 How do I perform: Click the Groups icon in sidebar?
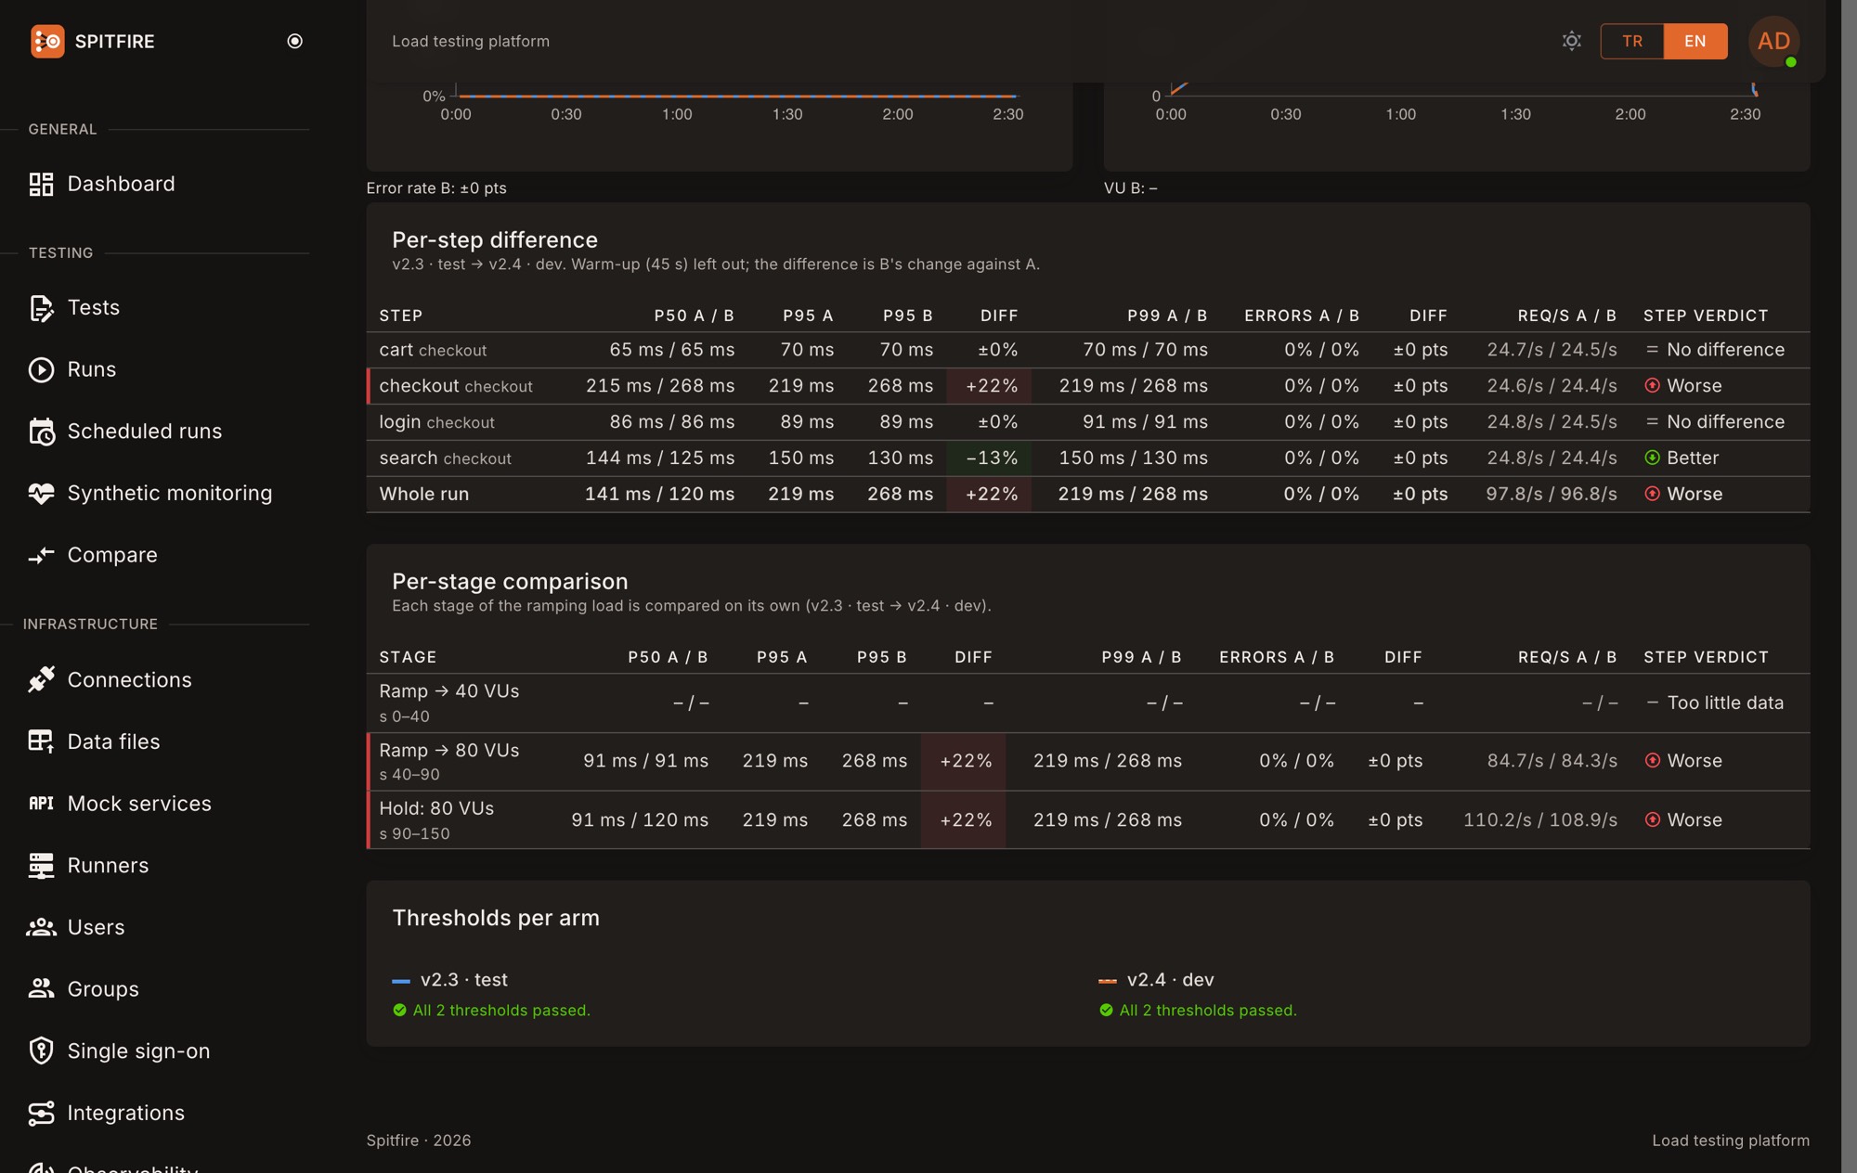coord(41,988)
